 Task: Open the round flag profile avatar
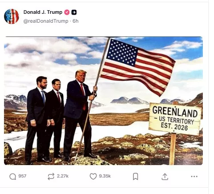point(12,16)
